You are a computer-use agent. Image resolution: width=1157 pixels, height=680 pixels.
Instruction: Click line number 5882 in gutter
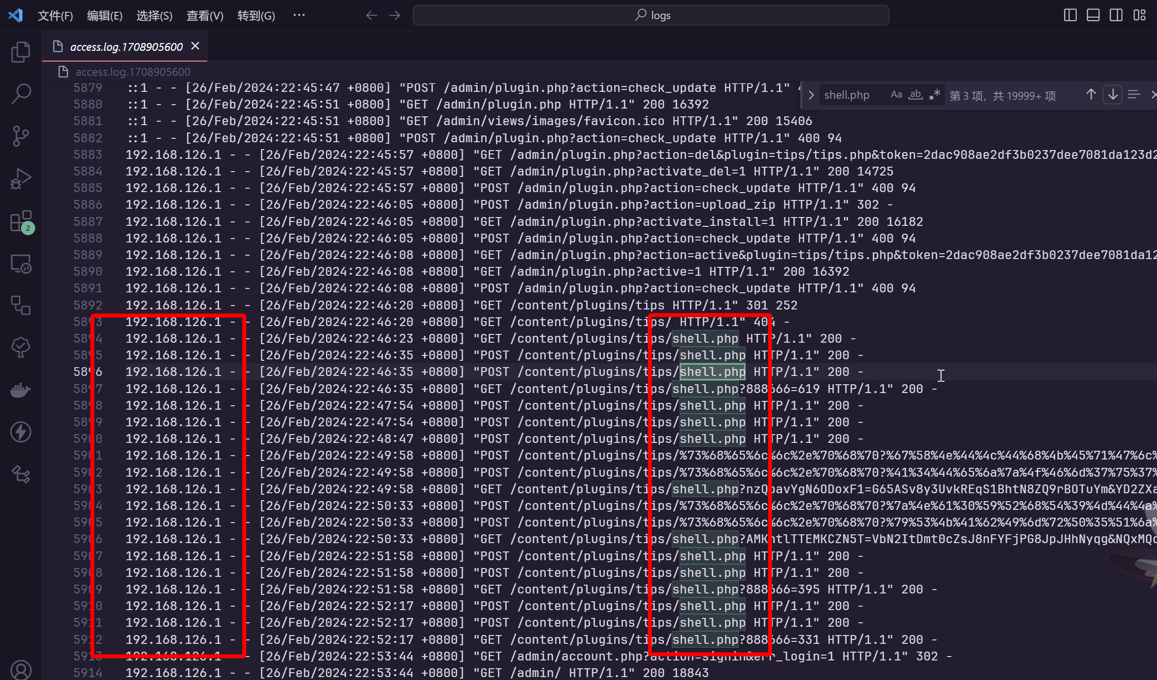click(x=88, y=138)
